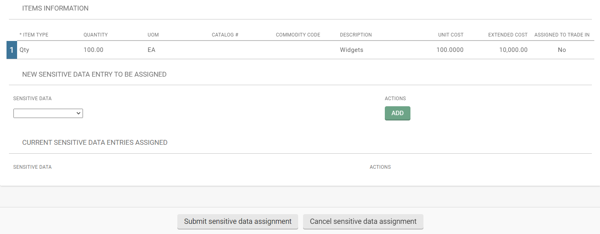Click the row number 1 badge
The image size is (600, 234).
(12, 50)
